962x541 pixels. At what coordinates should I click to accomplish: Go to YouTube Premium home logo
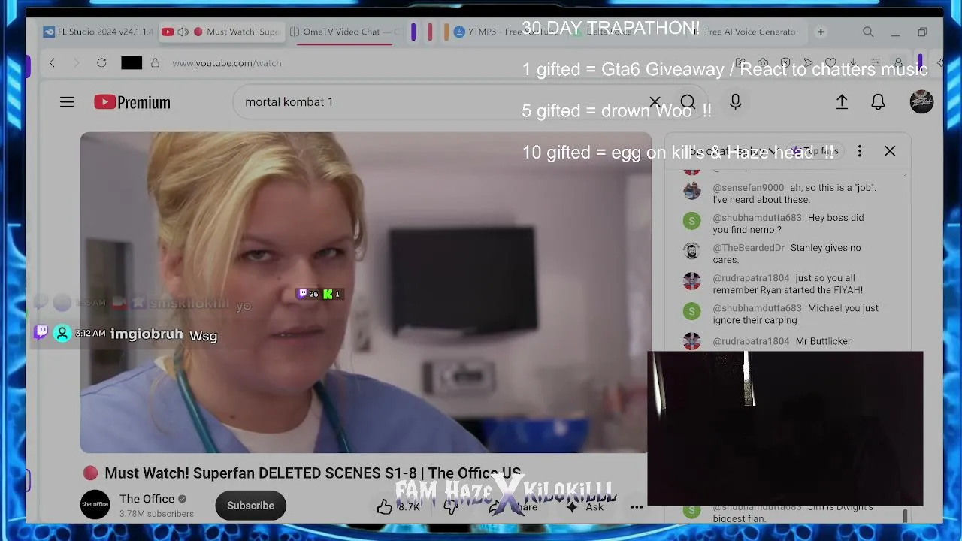132,102
